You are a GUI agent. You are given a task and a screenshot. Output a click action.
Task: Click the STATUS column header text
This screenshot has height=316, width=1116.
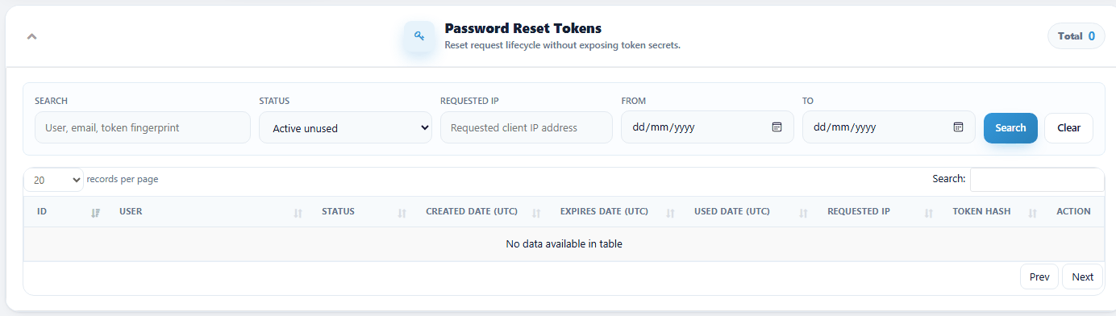[x=338, y=211]
